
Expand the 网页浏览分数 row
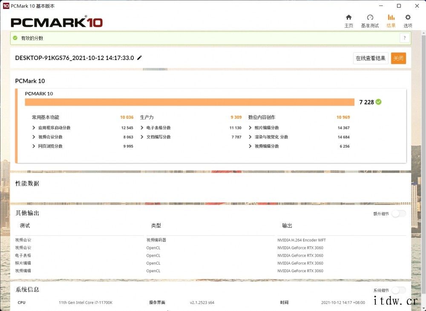pyautogui.click(x=34, y=146)
